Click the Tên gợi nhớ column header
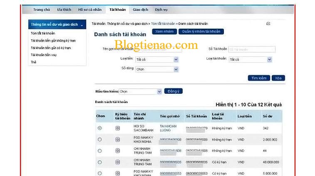This screenshot has height=176, width=315. point(170,116)
